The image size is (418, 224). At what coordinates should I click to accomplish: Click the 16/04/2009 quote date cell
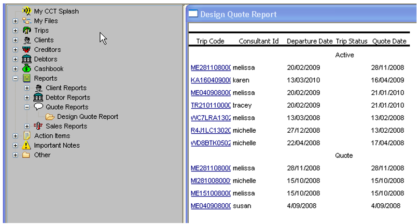click(387, 80)
